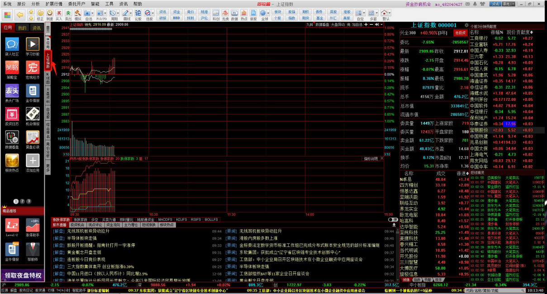Open Level-2 recommended app
This screenshot has height=294, width=547.
coord(12,228)
